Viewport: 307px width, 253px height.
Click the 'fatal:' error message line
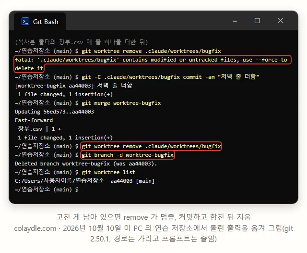[x=151, y=60]
